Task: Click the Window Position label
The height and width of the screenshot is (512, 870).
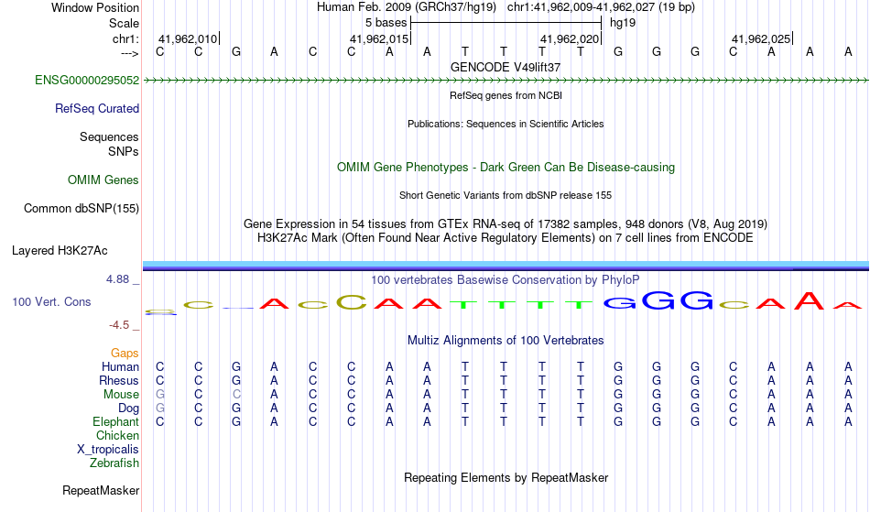Action: (95, 8)
